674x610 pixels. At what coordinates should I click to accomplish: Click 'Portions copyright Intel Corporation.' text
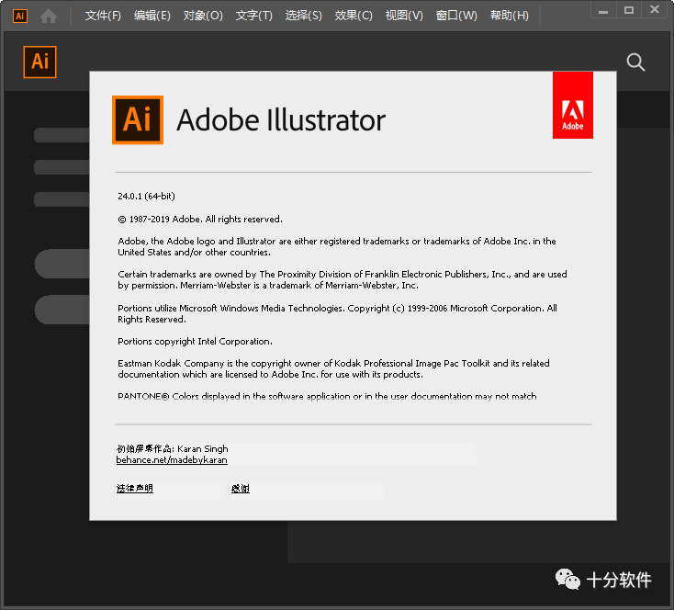click(x=196, y=341)
